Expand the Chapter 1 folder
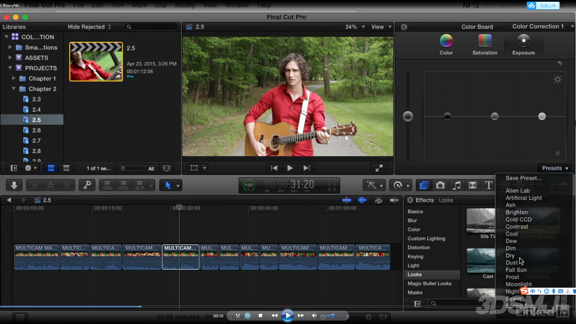 click(14, 78)
